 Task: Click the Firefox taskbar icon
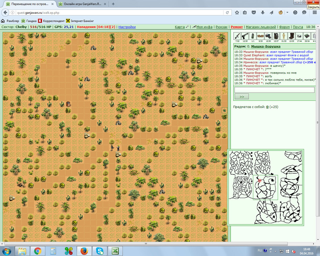(x=84, y=251)
